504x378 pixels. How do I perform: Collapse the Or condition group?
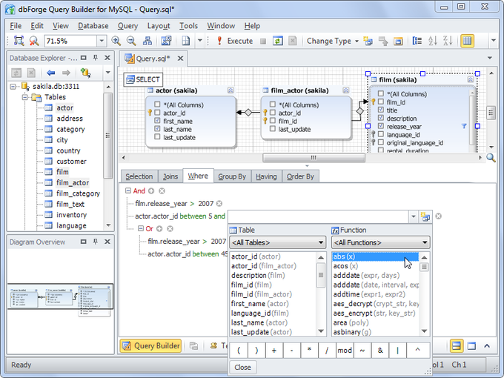pos(141,228)
